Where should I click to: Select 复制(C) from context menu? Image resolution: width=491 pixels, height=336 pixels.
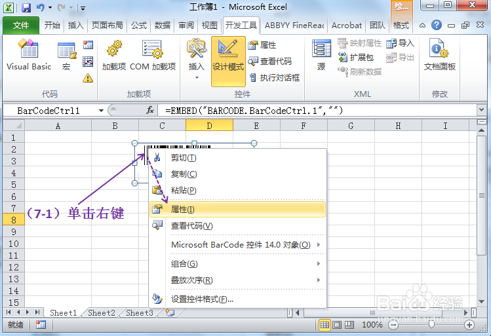237,174
